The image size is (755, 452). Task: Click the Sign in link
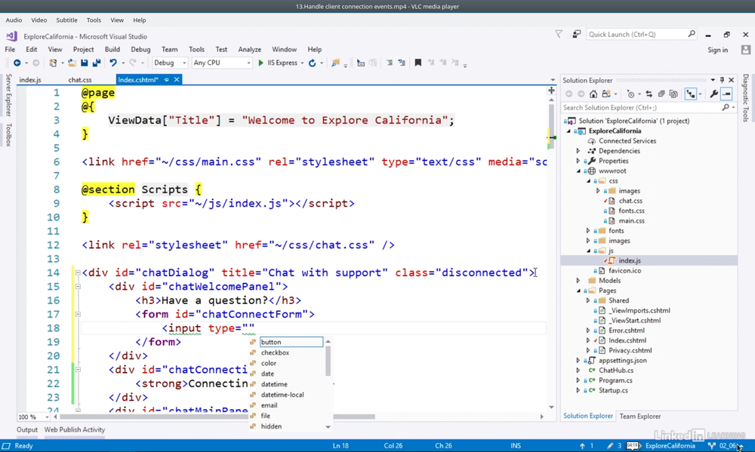tap(717, 50)
